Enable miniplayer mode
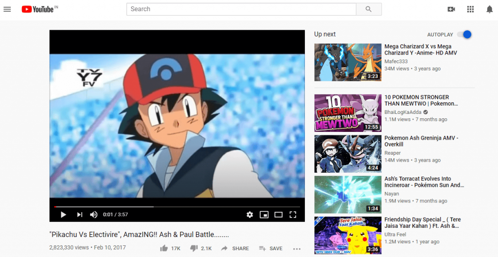Screen dimensions: 498x257 (264, 215)
